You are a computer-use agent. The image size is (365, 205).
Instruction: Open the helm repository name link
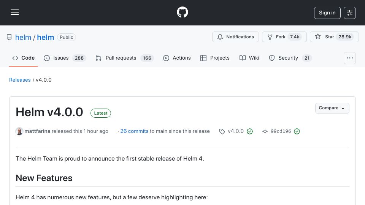pyautogui.click(x=45, y=37)
